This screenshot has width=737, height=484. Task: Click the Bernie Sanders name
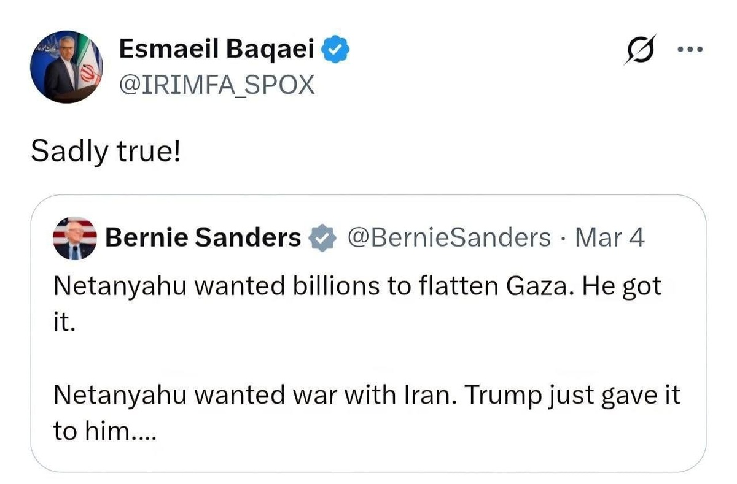tap(203, 238)
